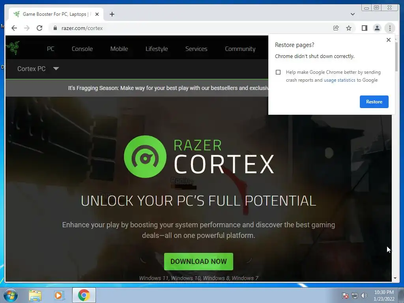Image resolution: width=404 pixels, height=303 pixels.
Task: Open a new tab
Action: 112,14
